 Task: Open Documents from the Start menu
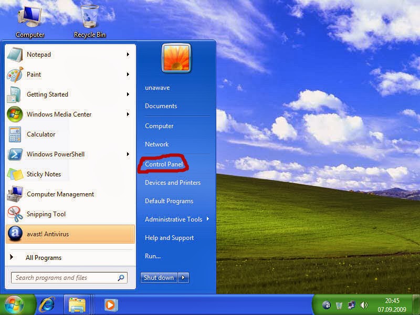(161, 106)
